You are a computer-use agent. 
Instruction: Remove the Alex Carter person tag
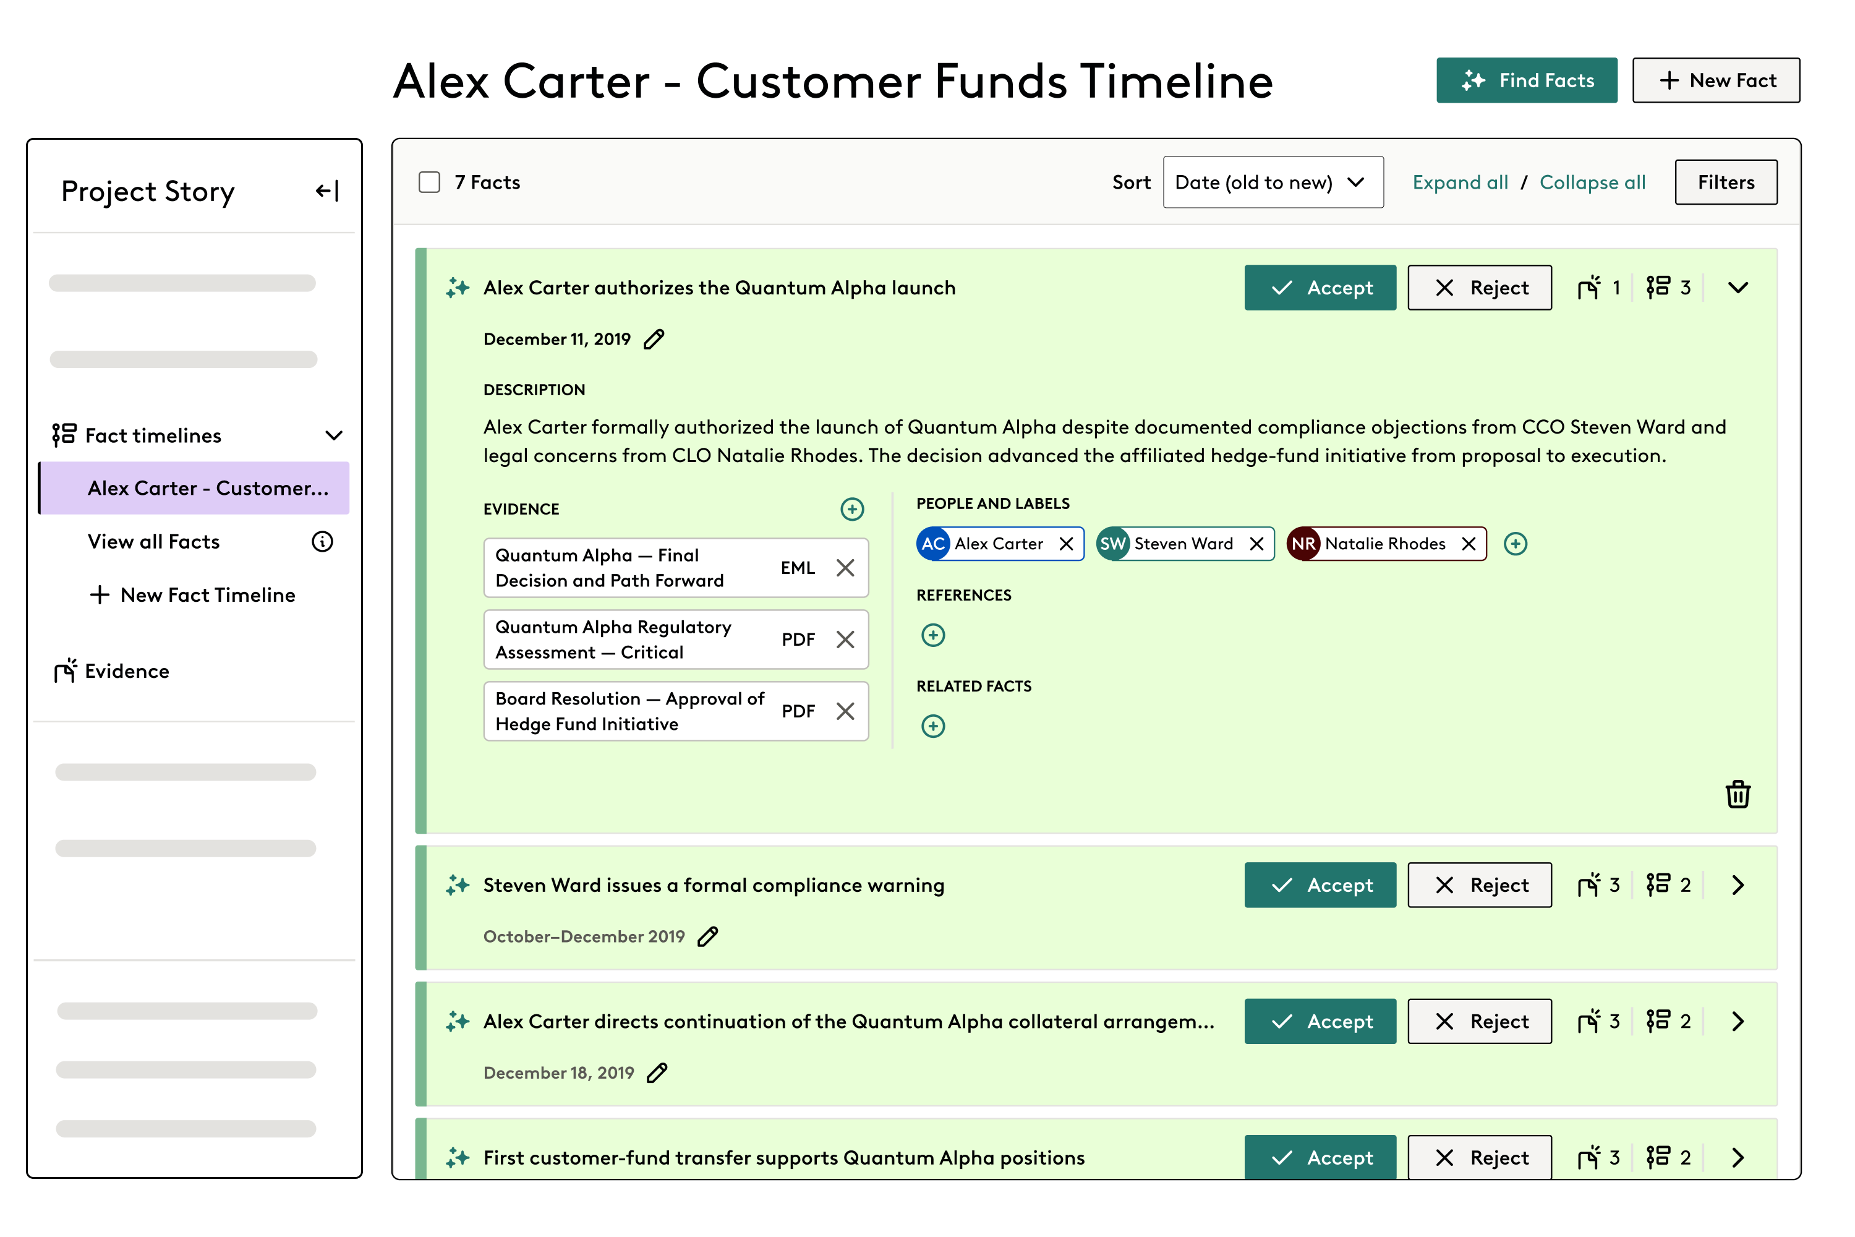(x=1066, y=544)
